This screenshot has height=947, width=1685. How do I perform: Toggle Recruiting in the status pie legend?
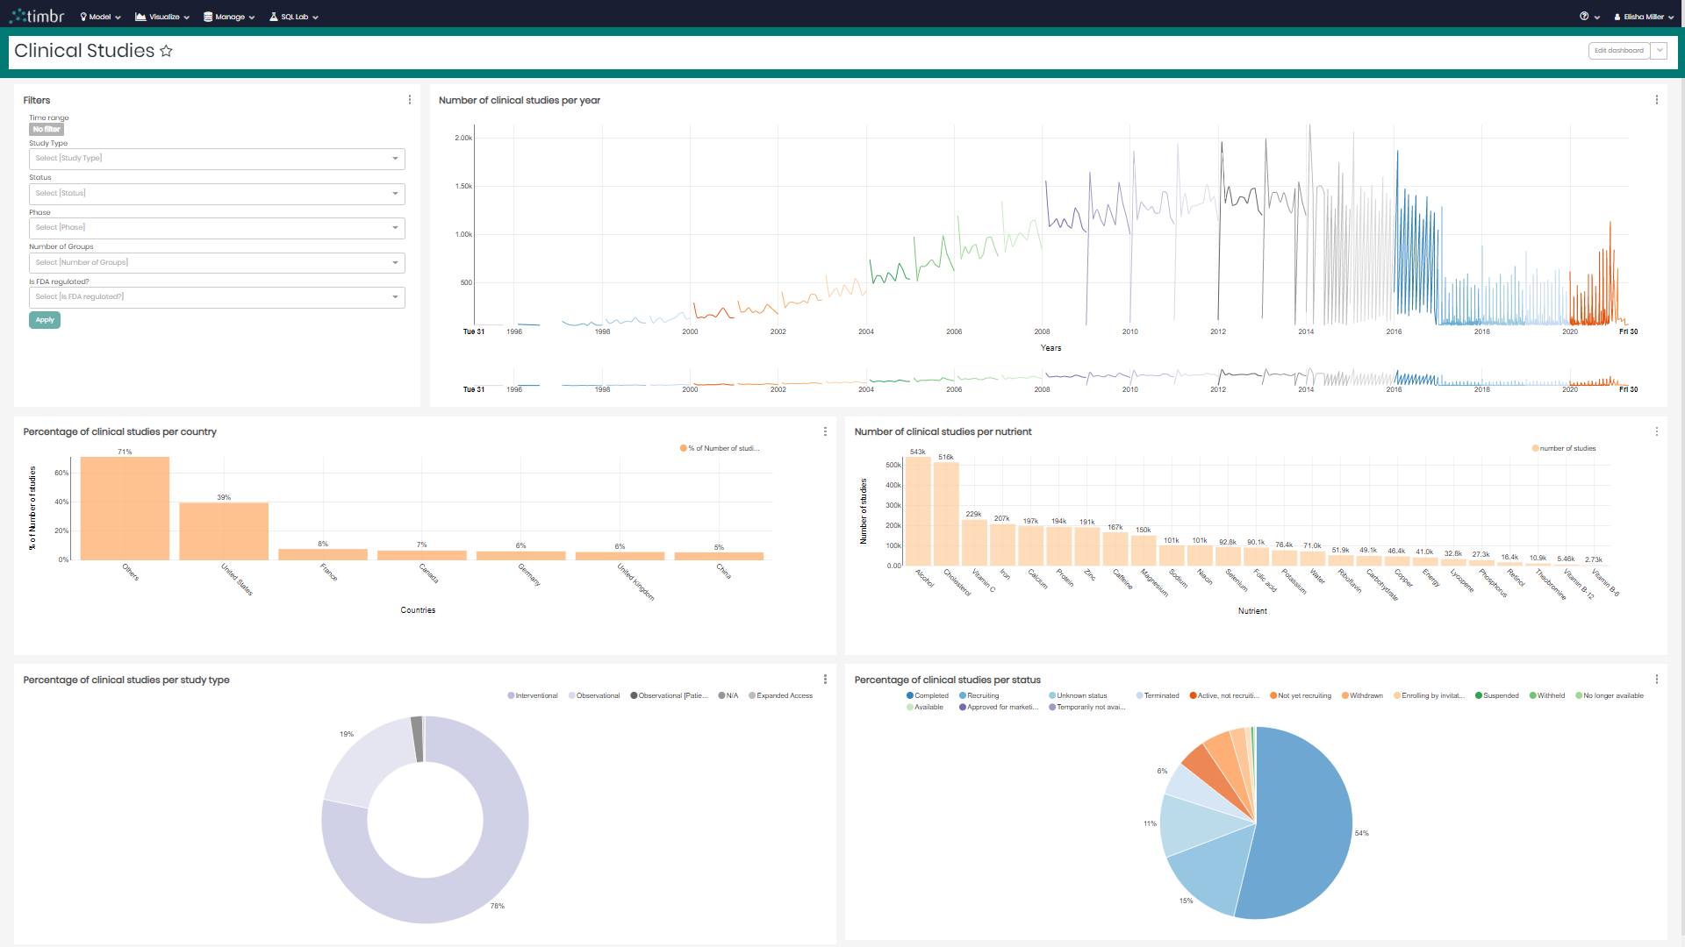click(x=980, y=695)
